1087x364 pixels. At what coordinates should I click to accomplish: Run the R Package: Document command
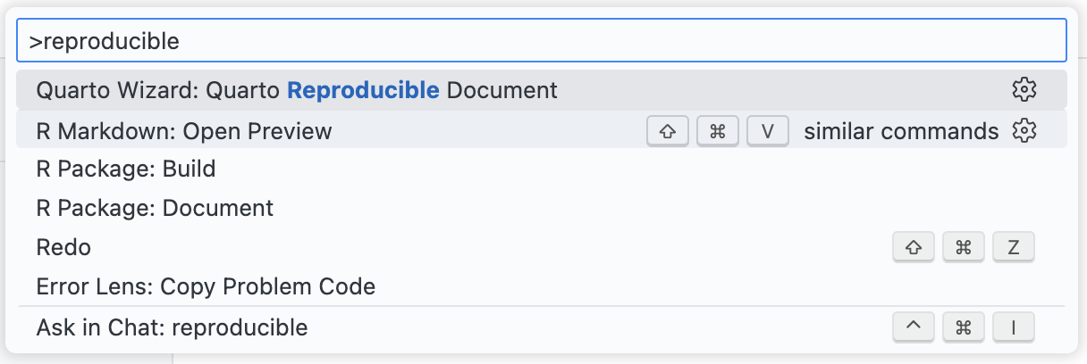[x=155, y=209]
